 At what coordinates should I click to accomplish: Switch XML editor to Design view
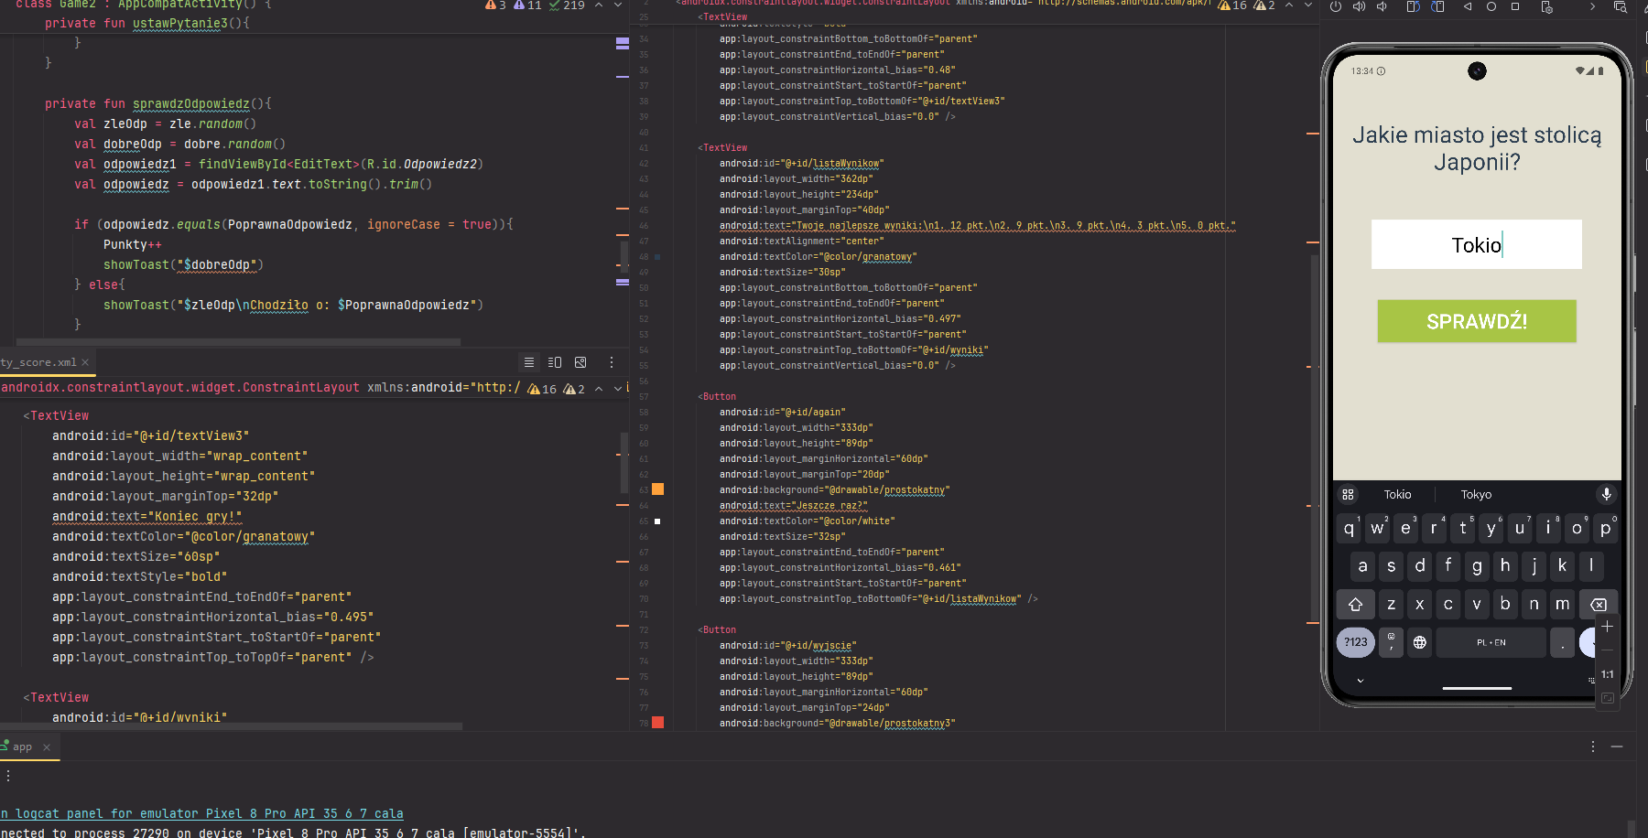580,362
